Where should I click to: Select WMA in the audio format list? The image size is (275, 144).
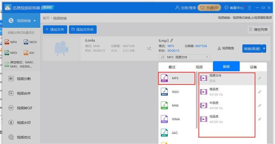pyautogui.click(x=177, y=119)
